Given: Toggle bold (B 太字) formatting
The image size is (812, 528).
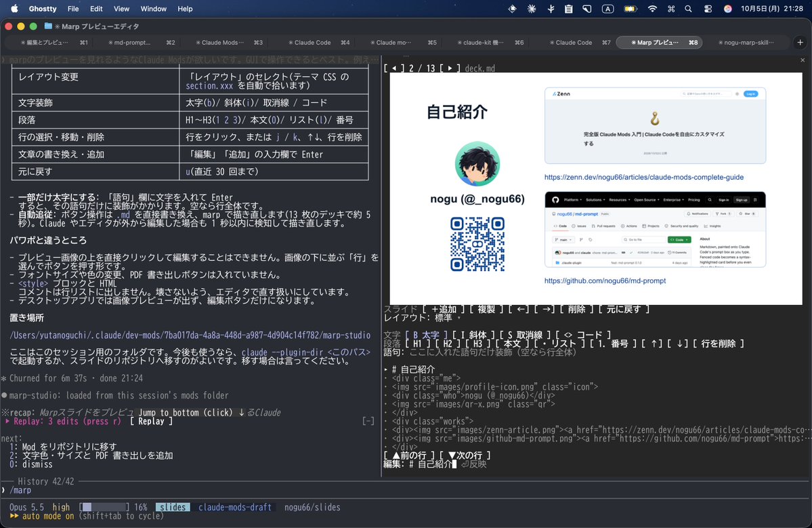Looking at the screenshot, I should tap(425, 336).
